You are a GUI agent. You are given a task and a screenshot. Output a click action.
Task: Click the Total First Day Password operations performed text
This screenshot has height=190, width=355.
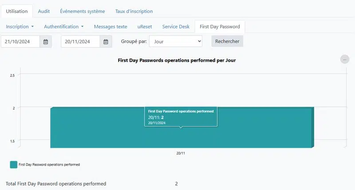(x=56, y=184)
